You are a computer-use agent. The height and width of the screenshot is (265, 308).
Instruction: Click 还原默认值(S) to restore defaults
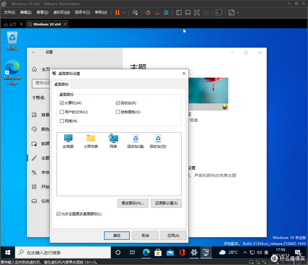pos(166,203)
